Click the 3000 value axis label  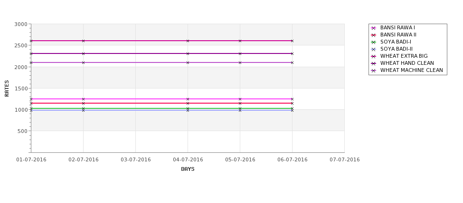coord(21,24)
